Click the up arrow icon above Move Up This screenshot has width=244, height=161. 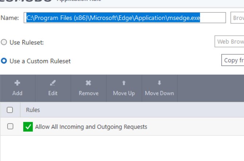coord(124,83)
